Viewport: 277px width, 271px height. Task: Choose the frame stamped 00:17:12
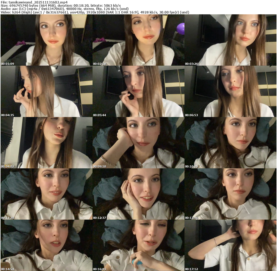[230, 245]
